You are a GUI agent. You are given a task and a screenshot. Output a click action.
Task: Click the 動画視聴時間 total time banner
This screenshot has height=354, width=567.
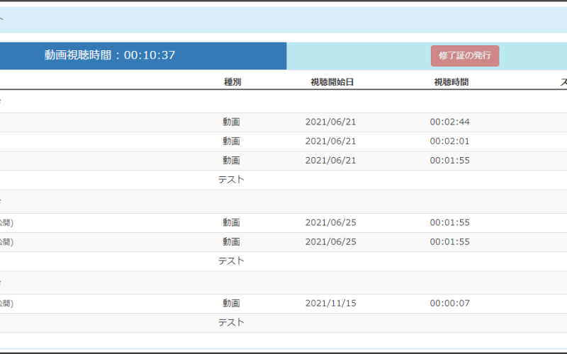(x=110, y=55)
